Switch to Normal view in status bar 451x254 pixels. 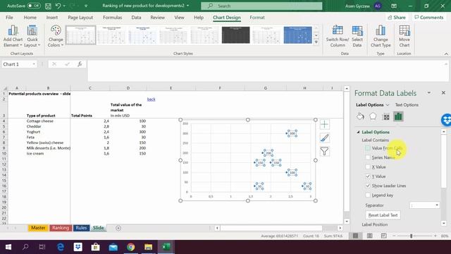(x=355, y=236)
